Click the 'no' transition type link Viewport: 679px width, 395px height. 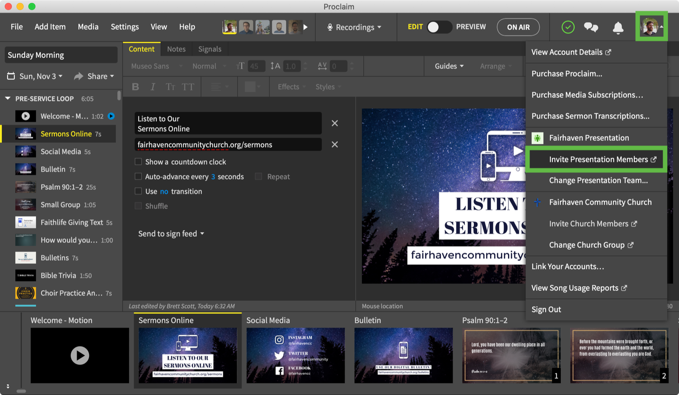[164, 192]
